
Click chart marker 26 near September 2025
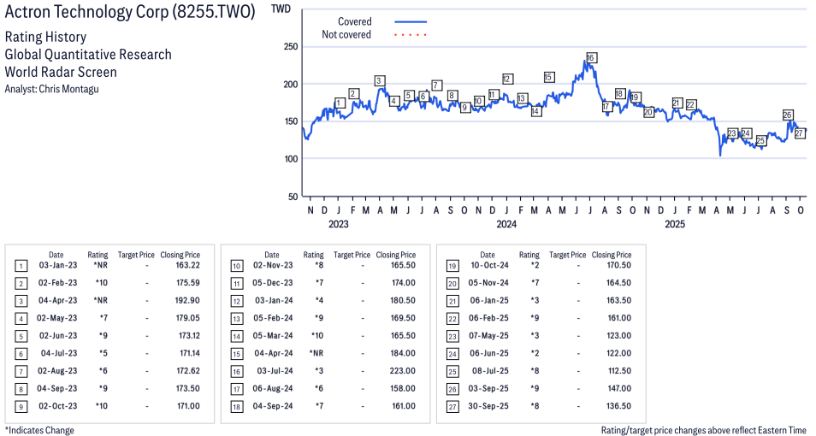click(x=788, y=115)
